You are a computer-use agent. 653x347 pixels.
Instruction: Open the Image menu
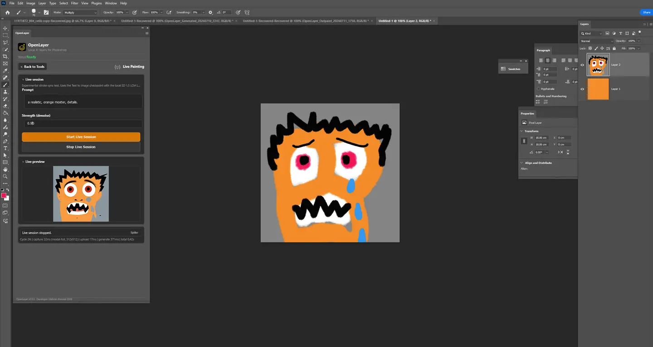31,3
